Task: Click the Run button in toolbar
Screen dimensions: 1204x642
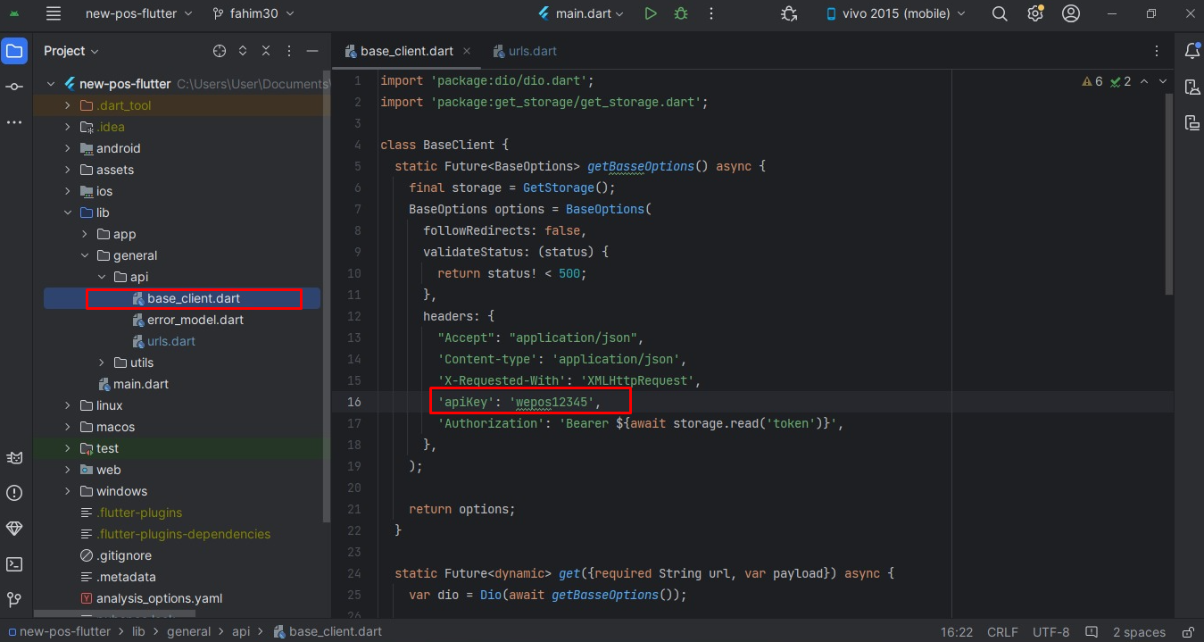Action: 651,13
